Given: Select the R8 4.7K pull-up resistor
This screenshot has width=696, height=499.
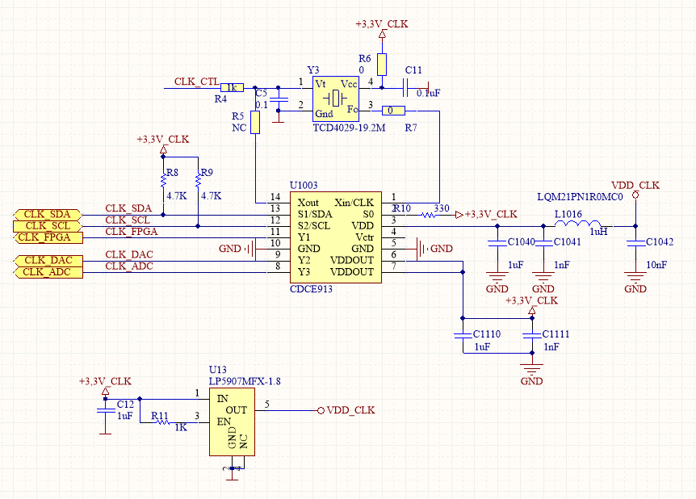Looking at the screenshot, I should (x=163, y=180).
